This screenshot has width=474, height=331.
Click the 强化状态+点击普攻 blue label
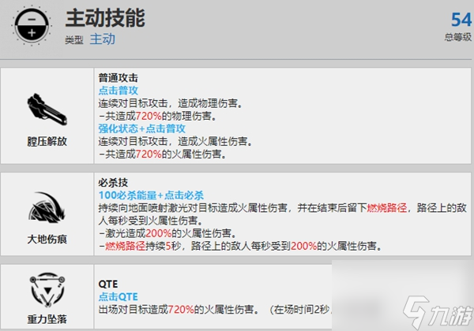coord(141,128)
